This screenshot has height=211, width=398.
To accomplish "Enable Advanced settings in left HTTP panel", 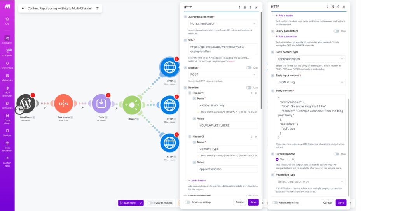I will click(x=187, y=202).
